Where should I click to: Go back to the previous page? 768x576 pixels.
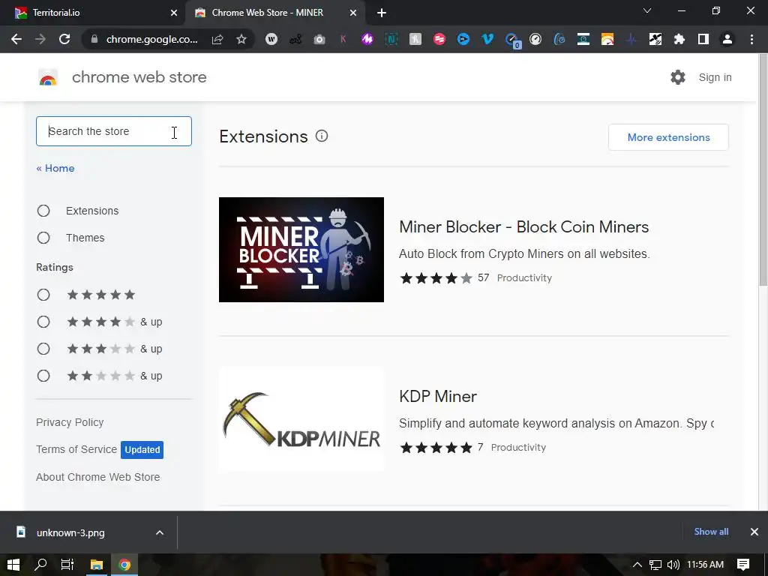[16, 39]
